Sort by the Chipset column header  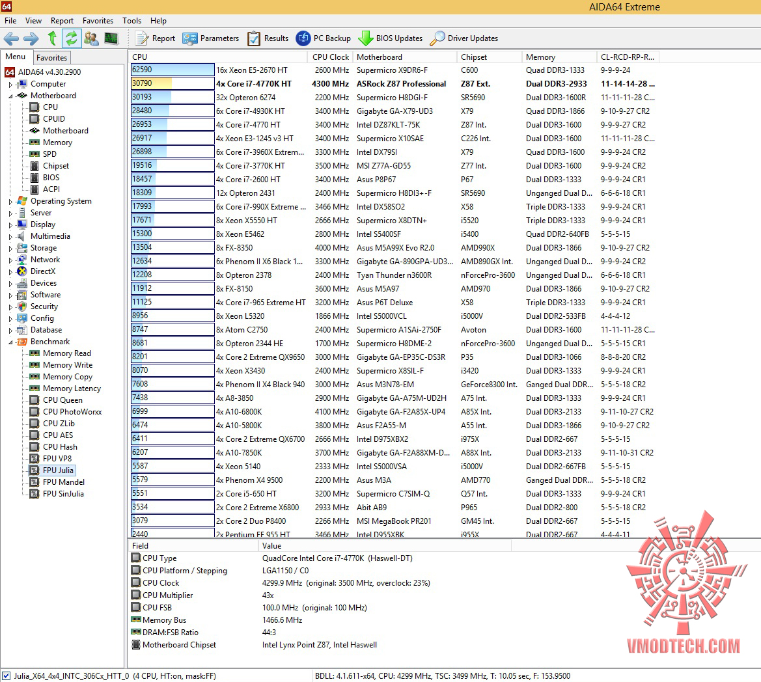pyautogui.click(x=490, y=57)
